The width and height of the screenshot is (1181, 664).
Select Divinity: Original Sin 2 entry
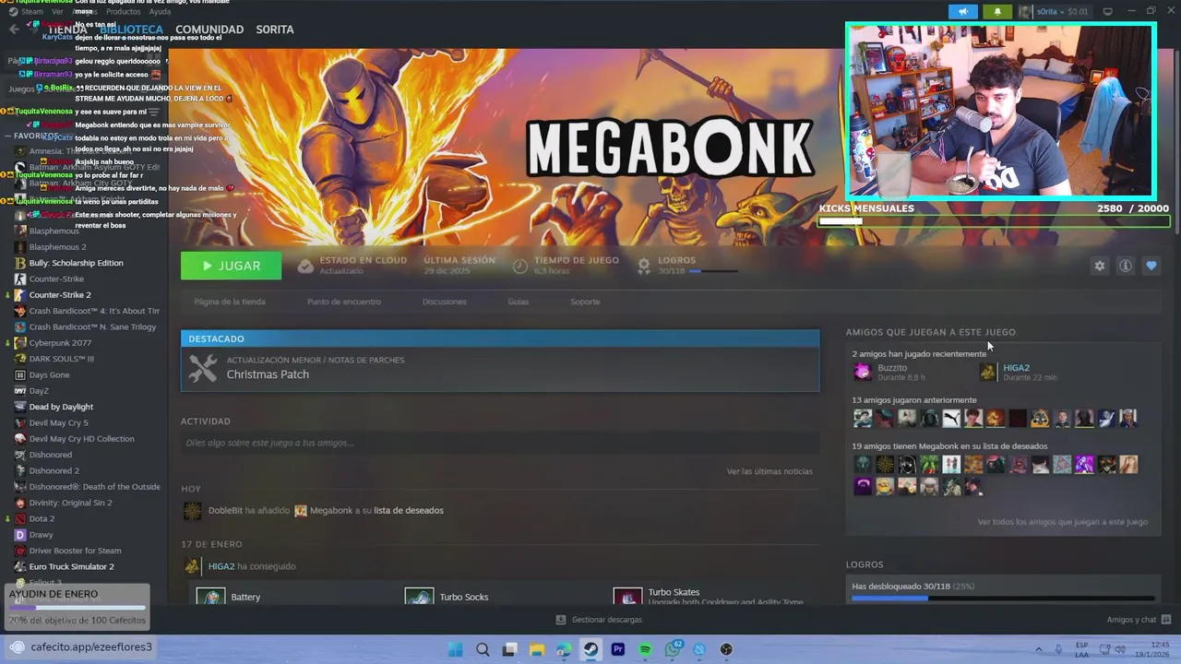coord(71,503)
